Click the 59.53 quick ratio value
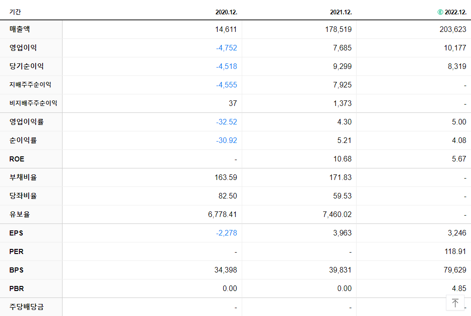 coord(342,196)
